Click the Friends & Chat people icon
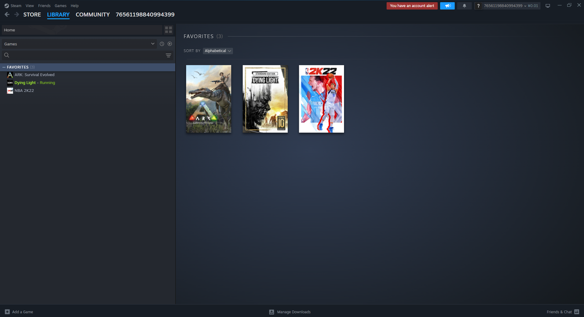 pyautogui.click(x=577, y=312)
